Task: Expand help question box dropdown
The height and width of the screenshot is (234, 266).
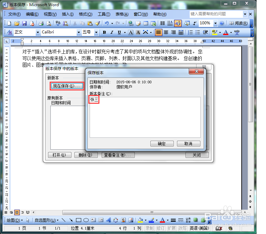Action: tap(245, 14)
